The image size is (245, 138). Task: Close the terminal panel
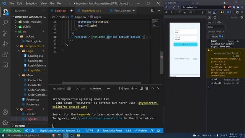coord(158,89)
